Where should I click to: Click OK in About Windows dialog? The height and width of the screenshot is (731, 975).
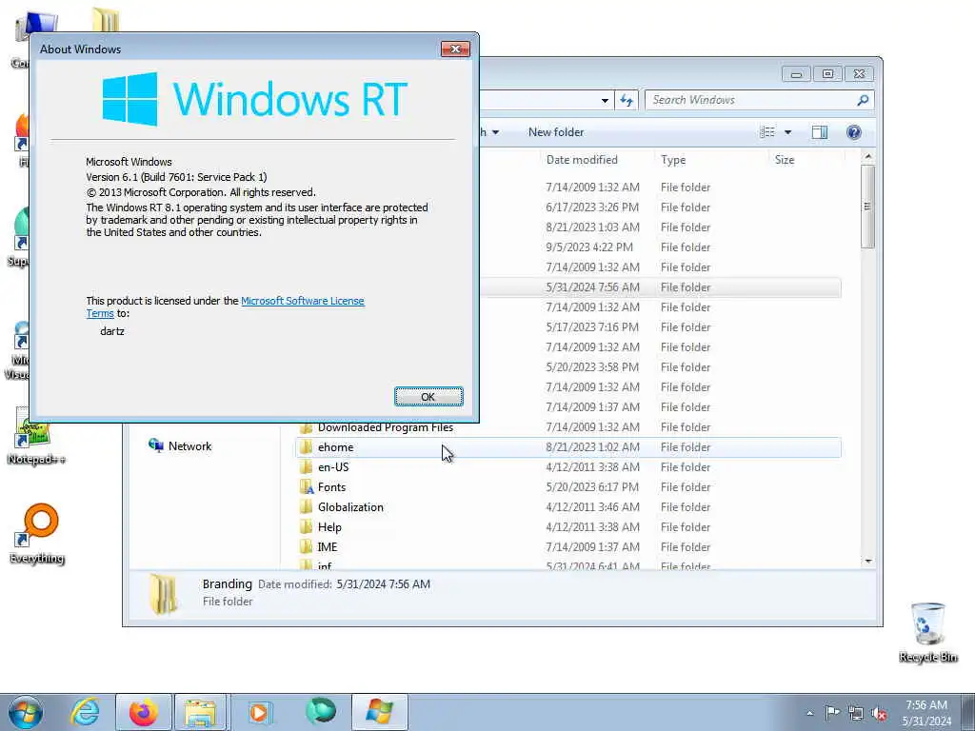[x=428, y=397]
